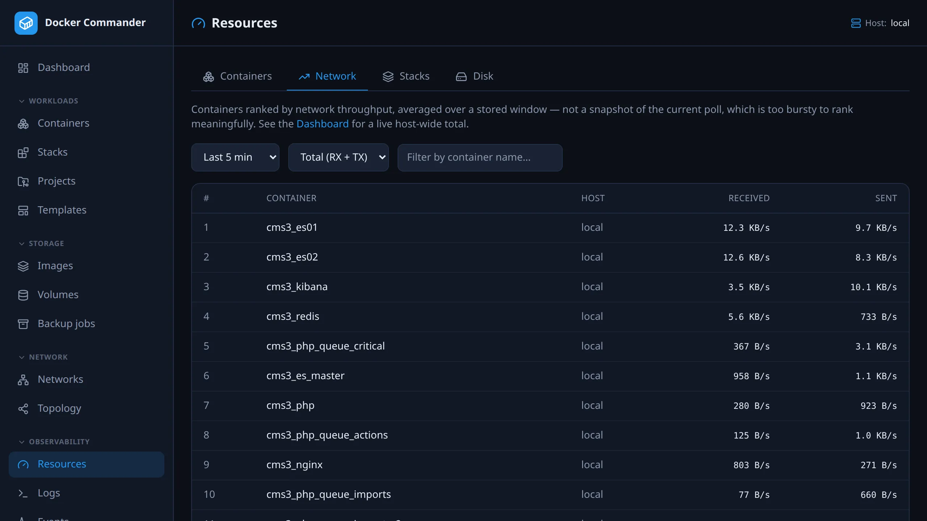Screen dimensions: 927x521
Task: Click the Backup jobs archive icon
Action: pos(23,324)
